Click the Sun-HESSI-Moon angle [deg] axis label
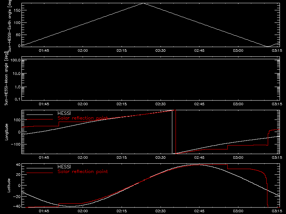 (6, 78)
